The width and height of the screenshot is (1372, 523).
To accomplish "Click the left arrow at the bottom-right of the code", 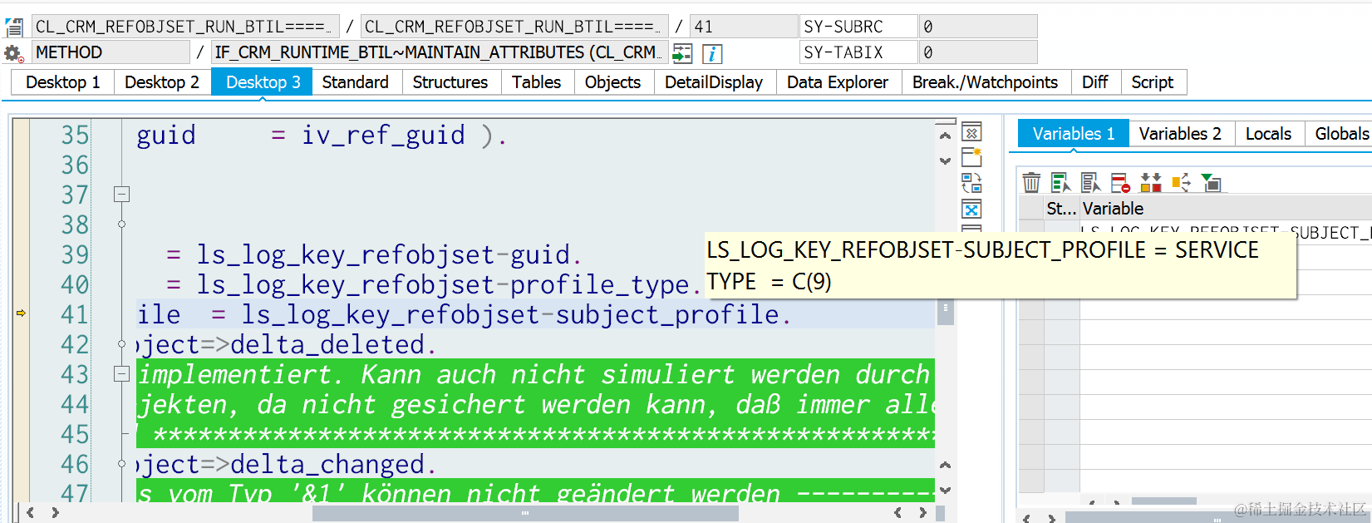I will click(x=897, y=513).
